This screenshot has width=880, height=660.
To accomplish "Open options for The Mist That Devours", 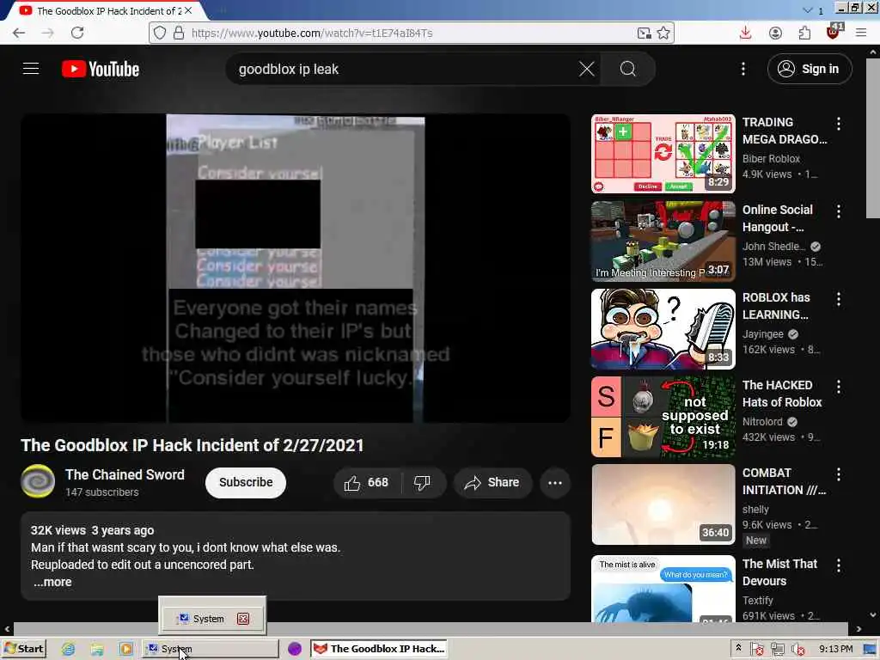I will click(x=839, y=565).
